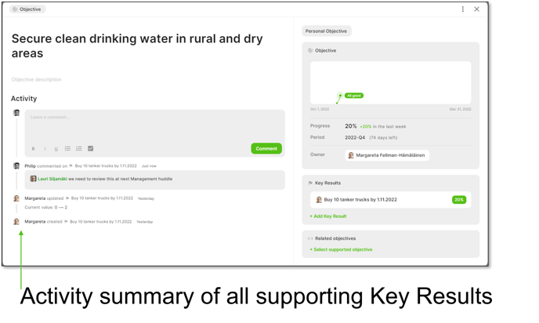Click the All good status marker

[354, 96]
